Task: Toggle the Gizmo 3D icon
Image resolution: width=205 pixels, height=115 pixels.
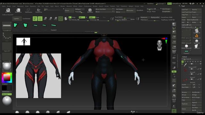Action: (61, 19)
